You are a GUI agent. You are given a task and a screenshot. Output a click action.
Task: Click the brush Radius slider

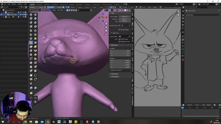[37, 7]
